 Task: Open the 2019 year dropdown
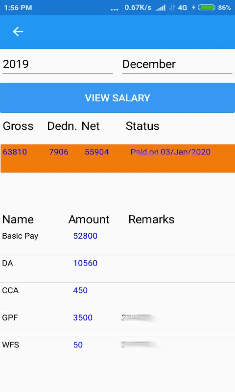pos(58,65)
